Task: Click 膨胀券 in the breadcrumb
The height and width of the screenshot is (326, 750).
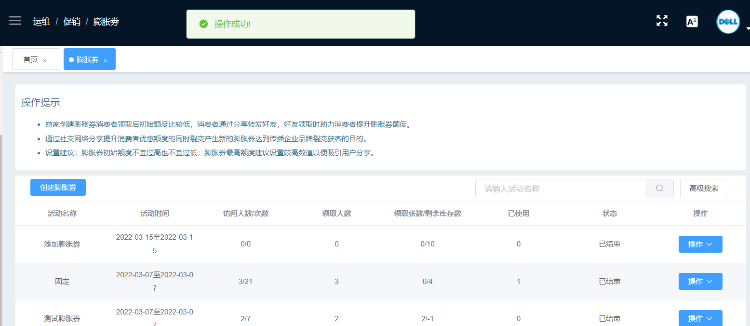Action: tap(106, 21)
